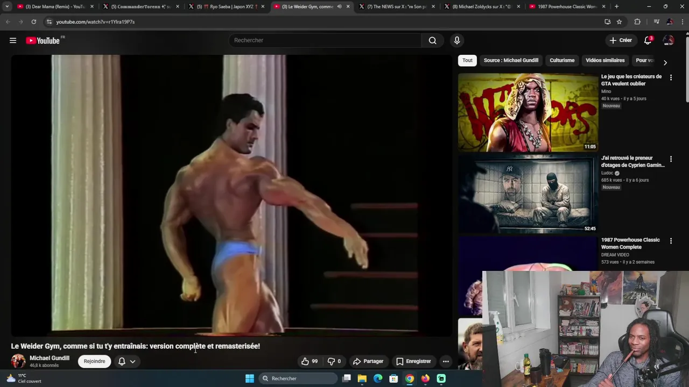The image size is (689, 387).
Task: Click the Rejoindre button
Action: pos(94,361)
